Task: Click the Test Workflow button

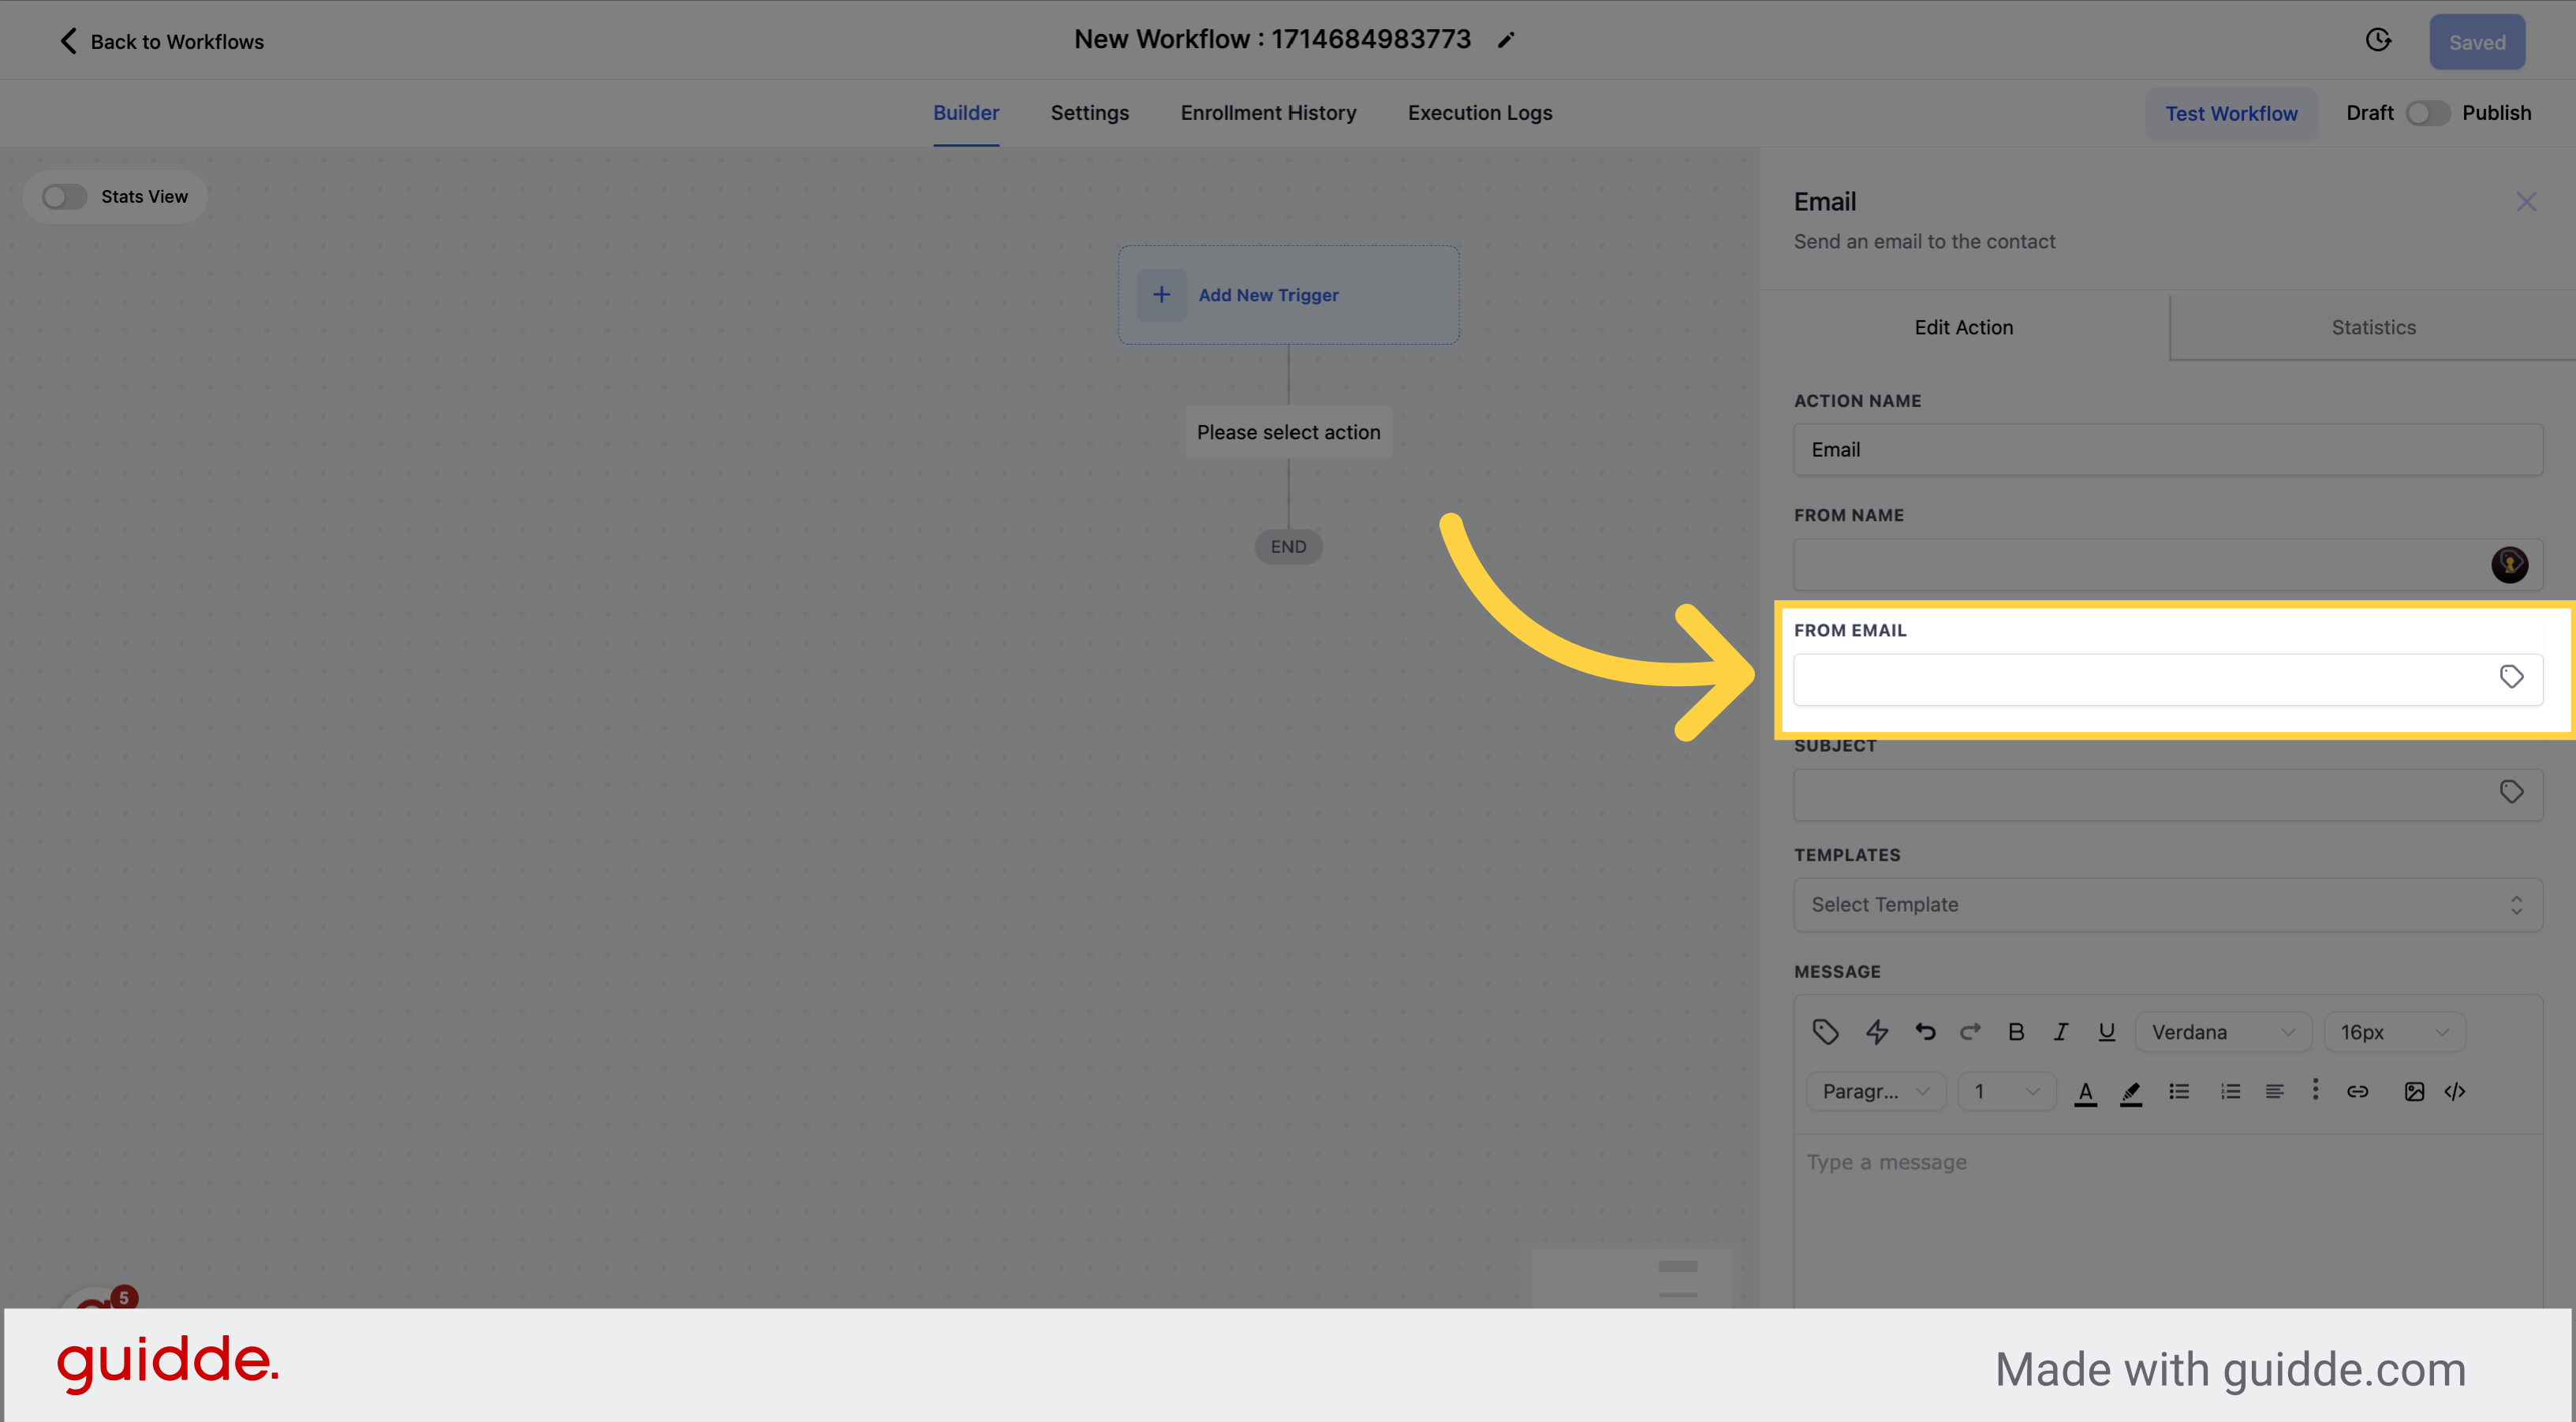Action: (2231, 112)
